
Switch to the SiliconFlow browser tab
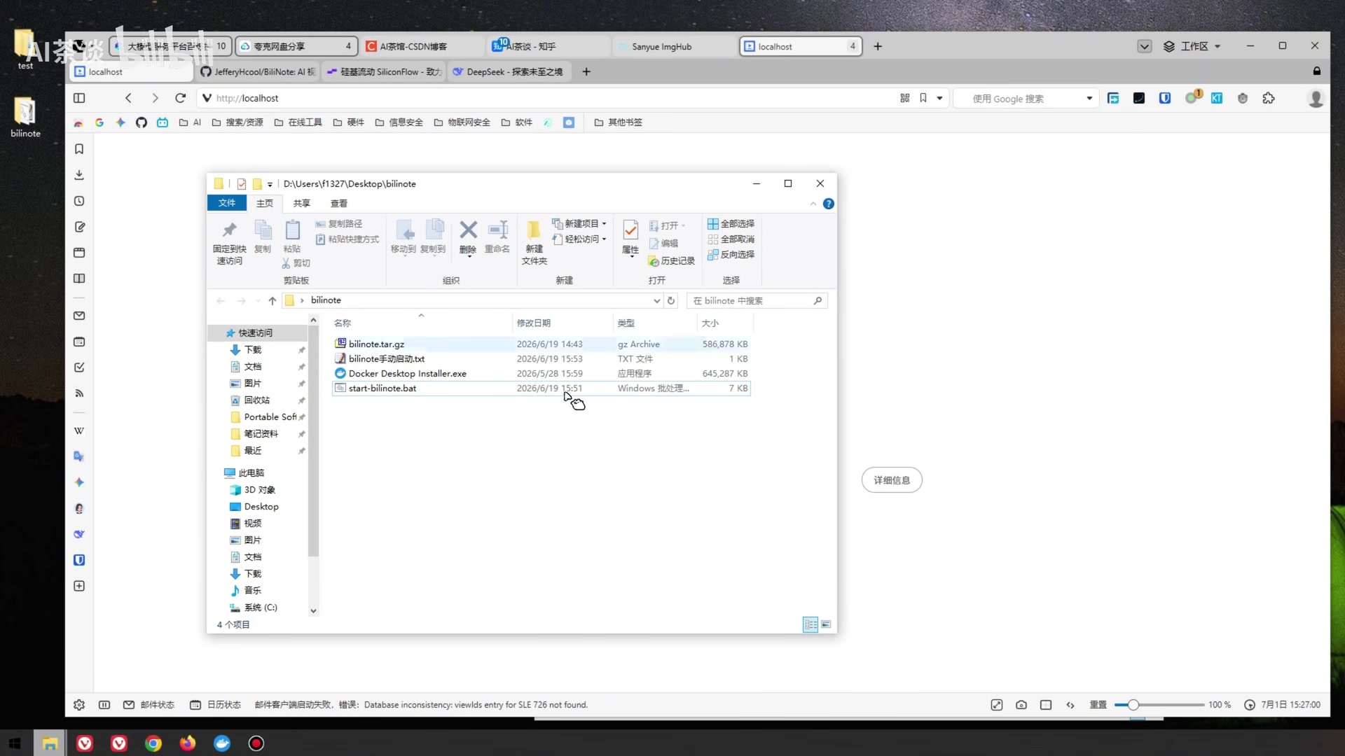pos(383,71)
